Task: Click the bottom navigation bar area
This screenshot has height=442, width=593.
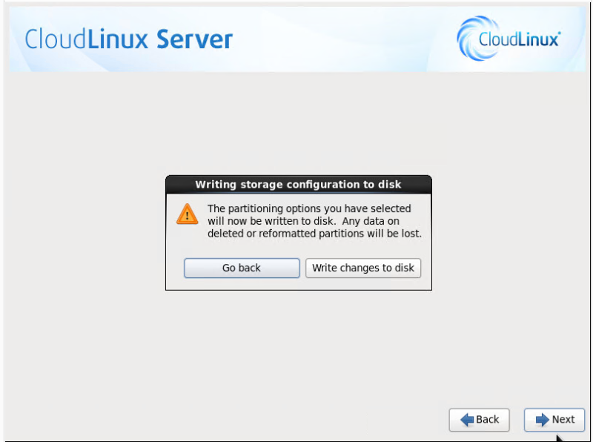Action: tap(296, 420)
